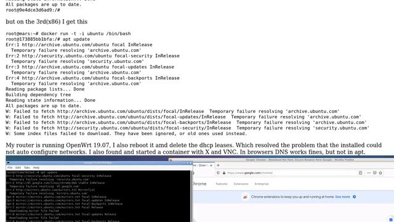The image size is (394, 222).
Task: Bookmark the page with the star icon
Action: tap(380, 173)
